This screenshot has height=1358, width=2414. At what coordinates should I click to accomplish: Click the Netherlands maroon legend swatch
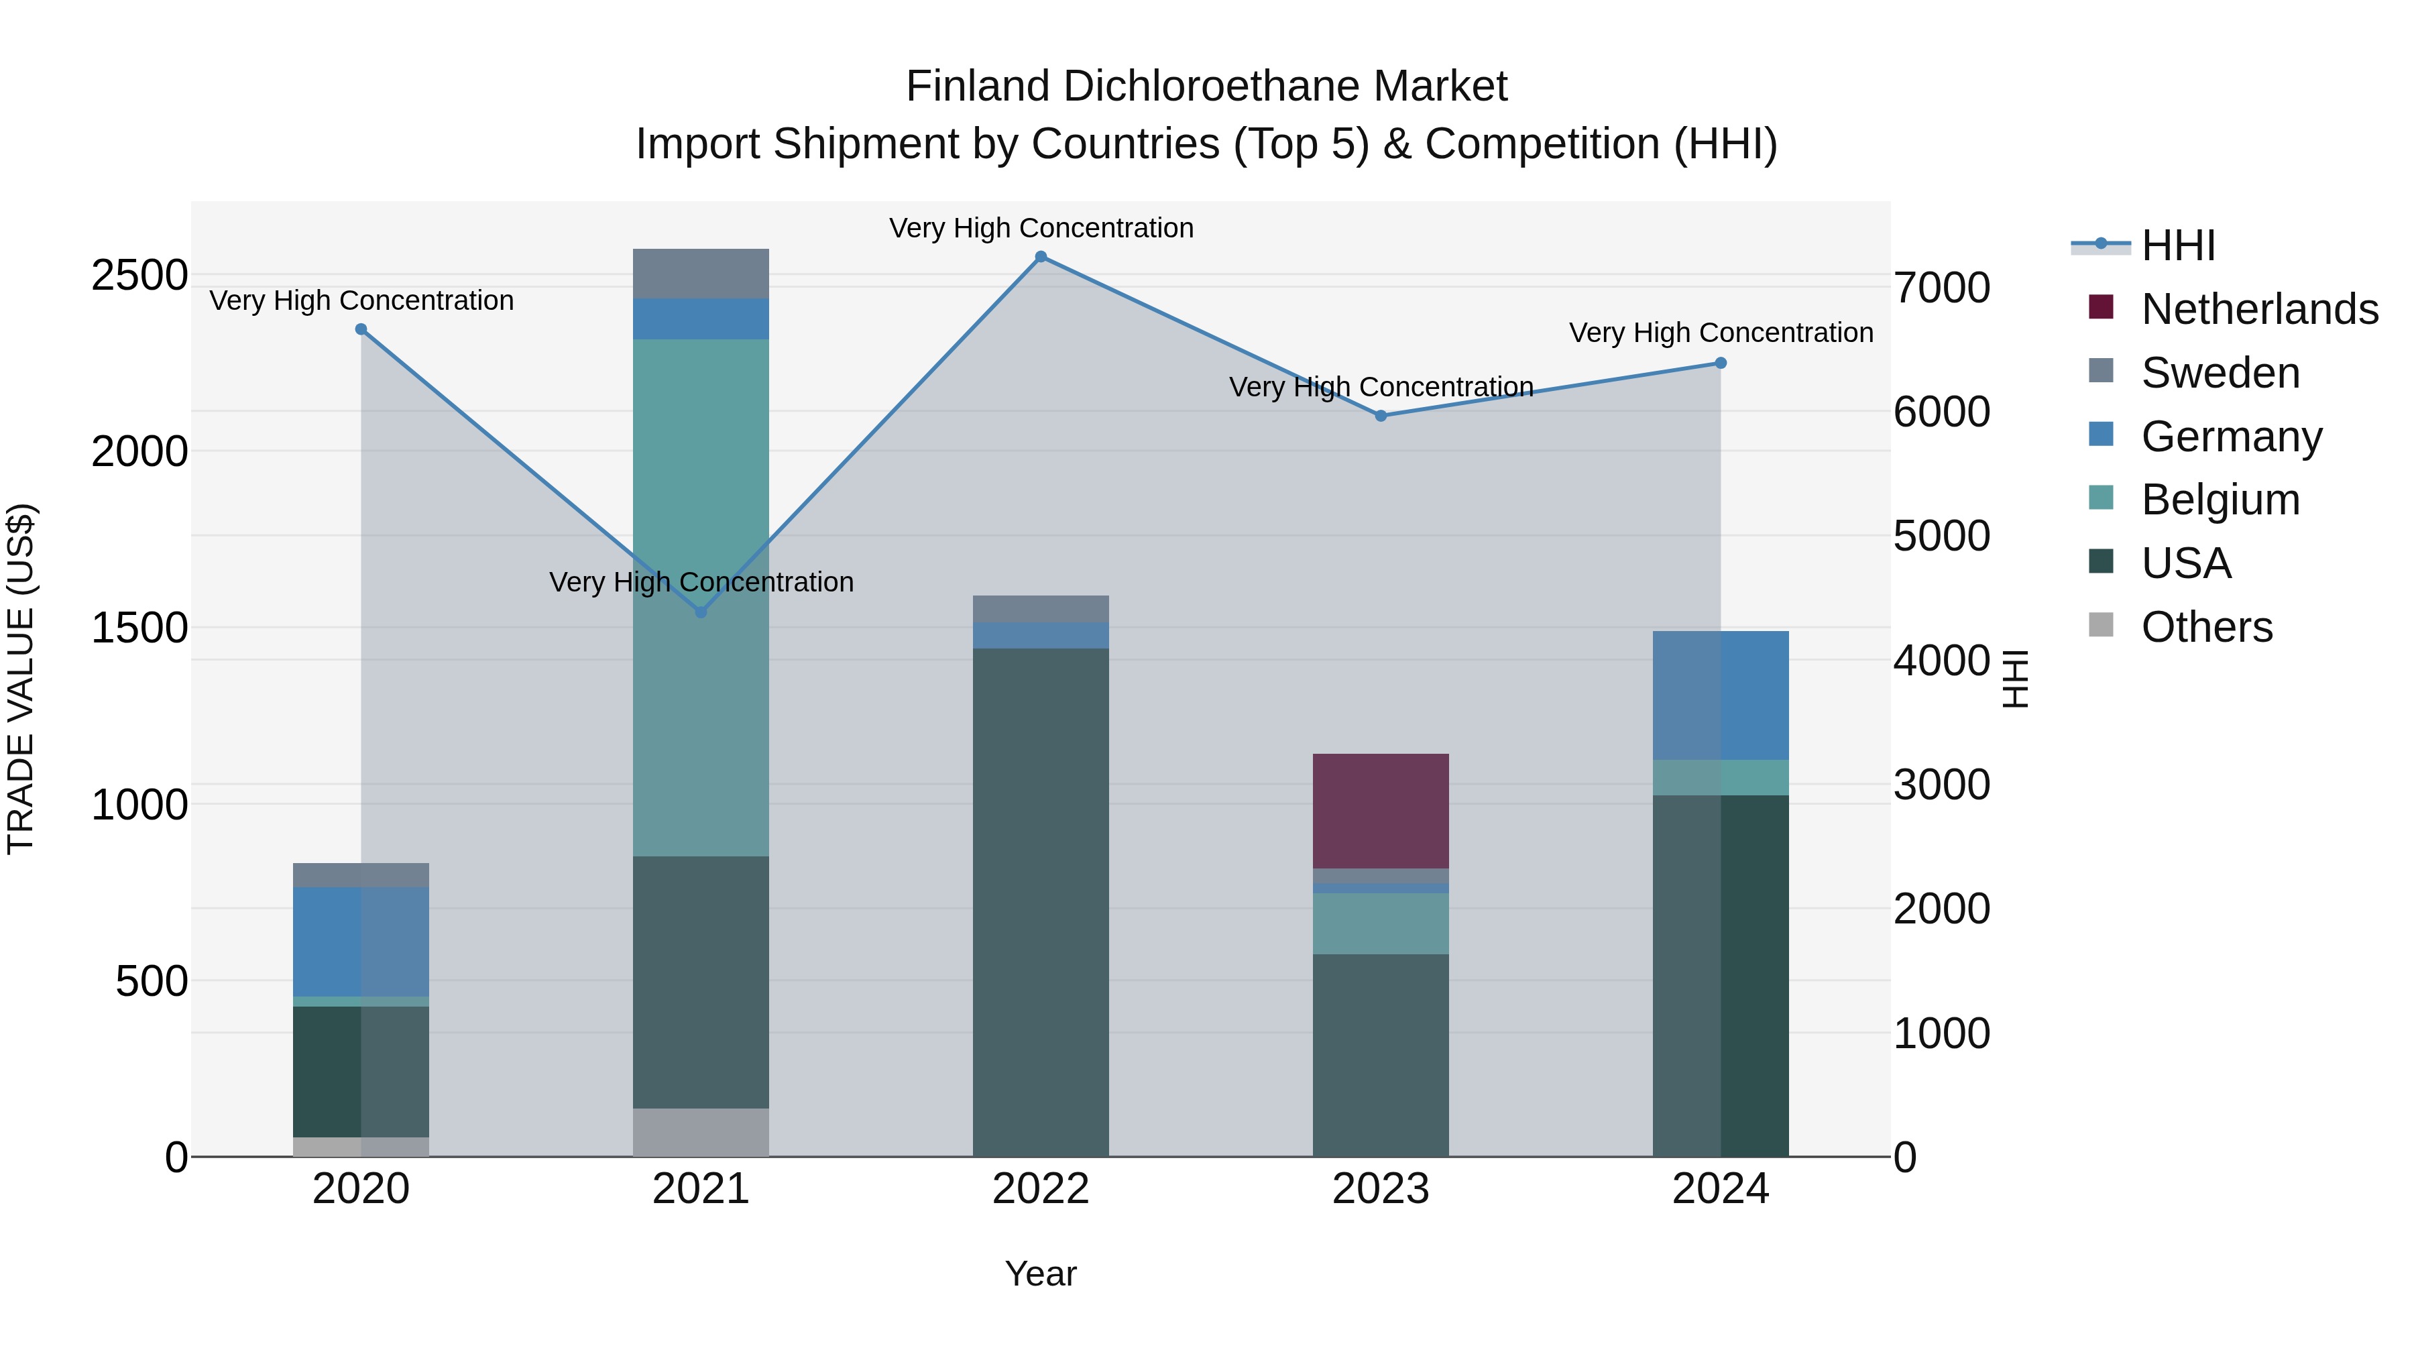2101,306
